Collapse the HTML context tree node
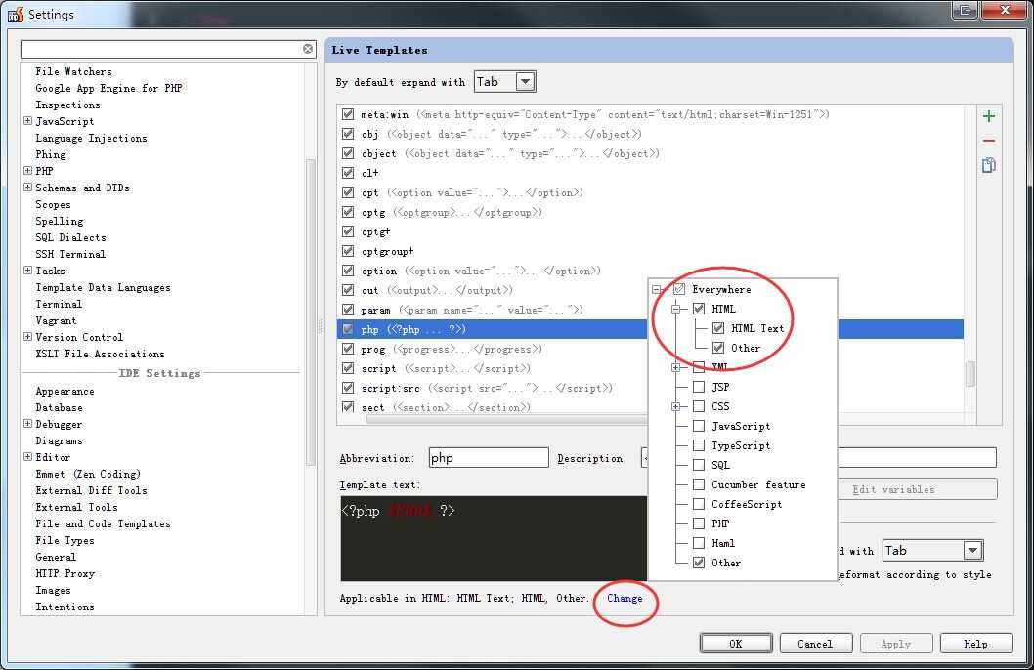Screen dimensions: 1034x670 675,309
